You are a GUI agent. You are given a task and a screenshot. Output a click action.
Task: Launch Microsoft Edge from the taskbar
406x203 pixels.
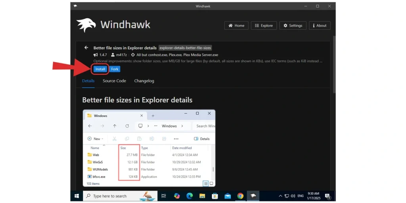(190, 196)
